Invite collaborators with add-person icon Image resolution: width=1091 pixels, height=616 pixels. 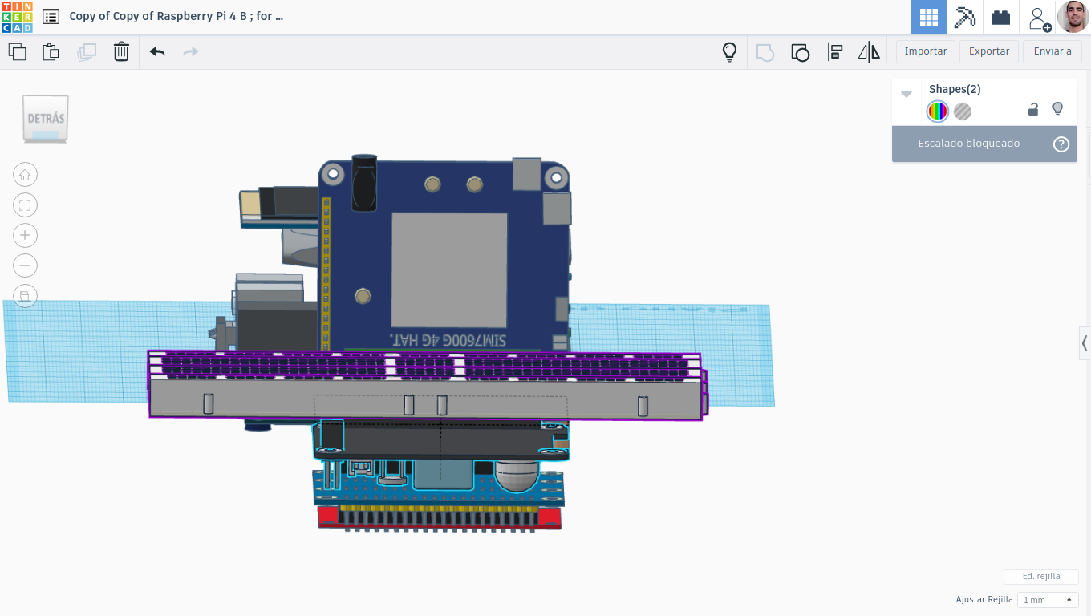(1039, 18)
